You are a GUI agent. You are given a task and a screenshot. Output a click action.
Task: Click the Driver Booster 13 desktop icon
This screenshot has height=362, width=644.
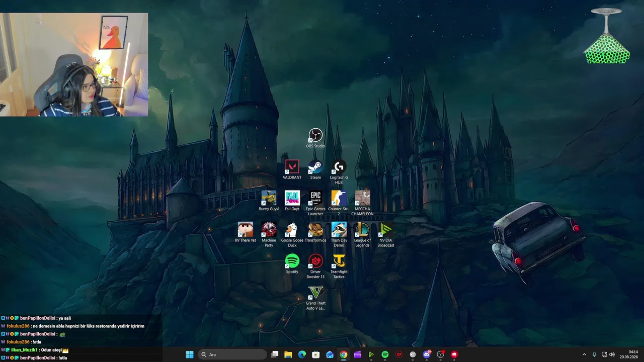[315, 266]
